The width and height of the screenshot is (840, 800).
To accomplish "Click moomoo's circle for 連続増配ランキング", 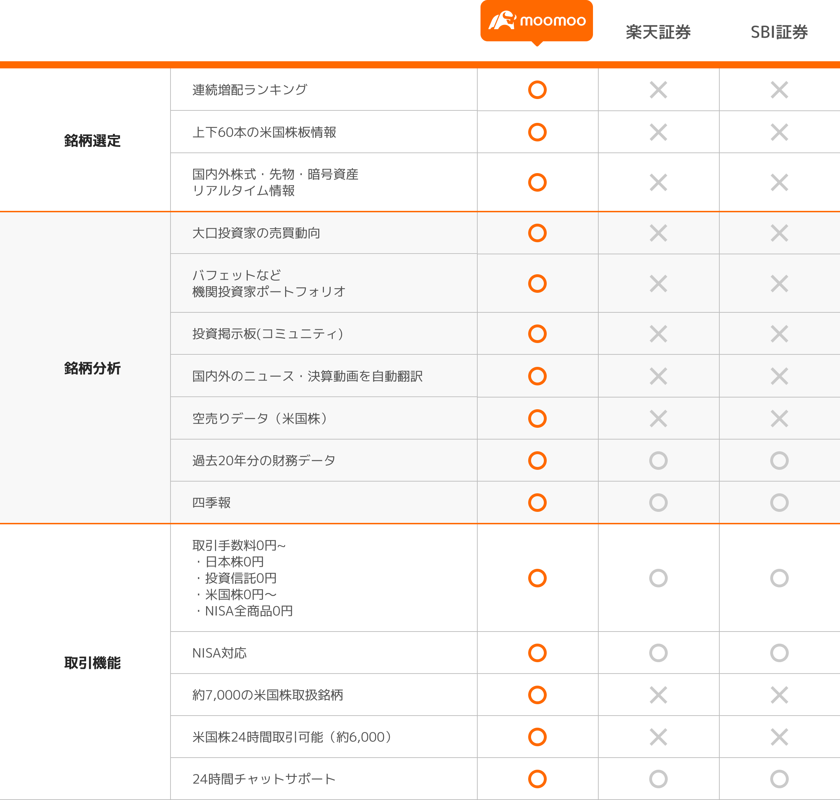I will [x=537, y=90].
